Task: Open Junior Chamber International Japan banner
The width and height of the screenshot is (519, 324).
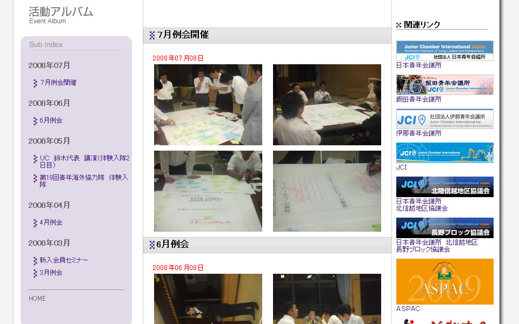Action: coord(445,51)
